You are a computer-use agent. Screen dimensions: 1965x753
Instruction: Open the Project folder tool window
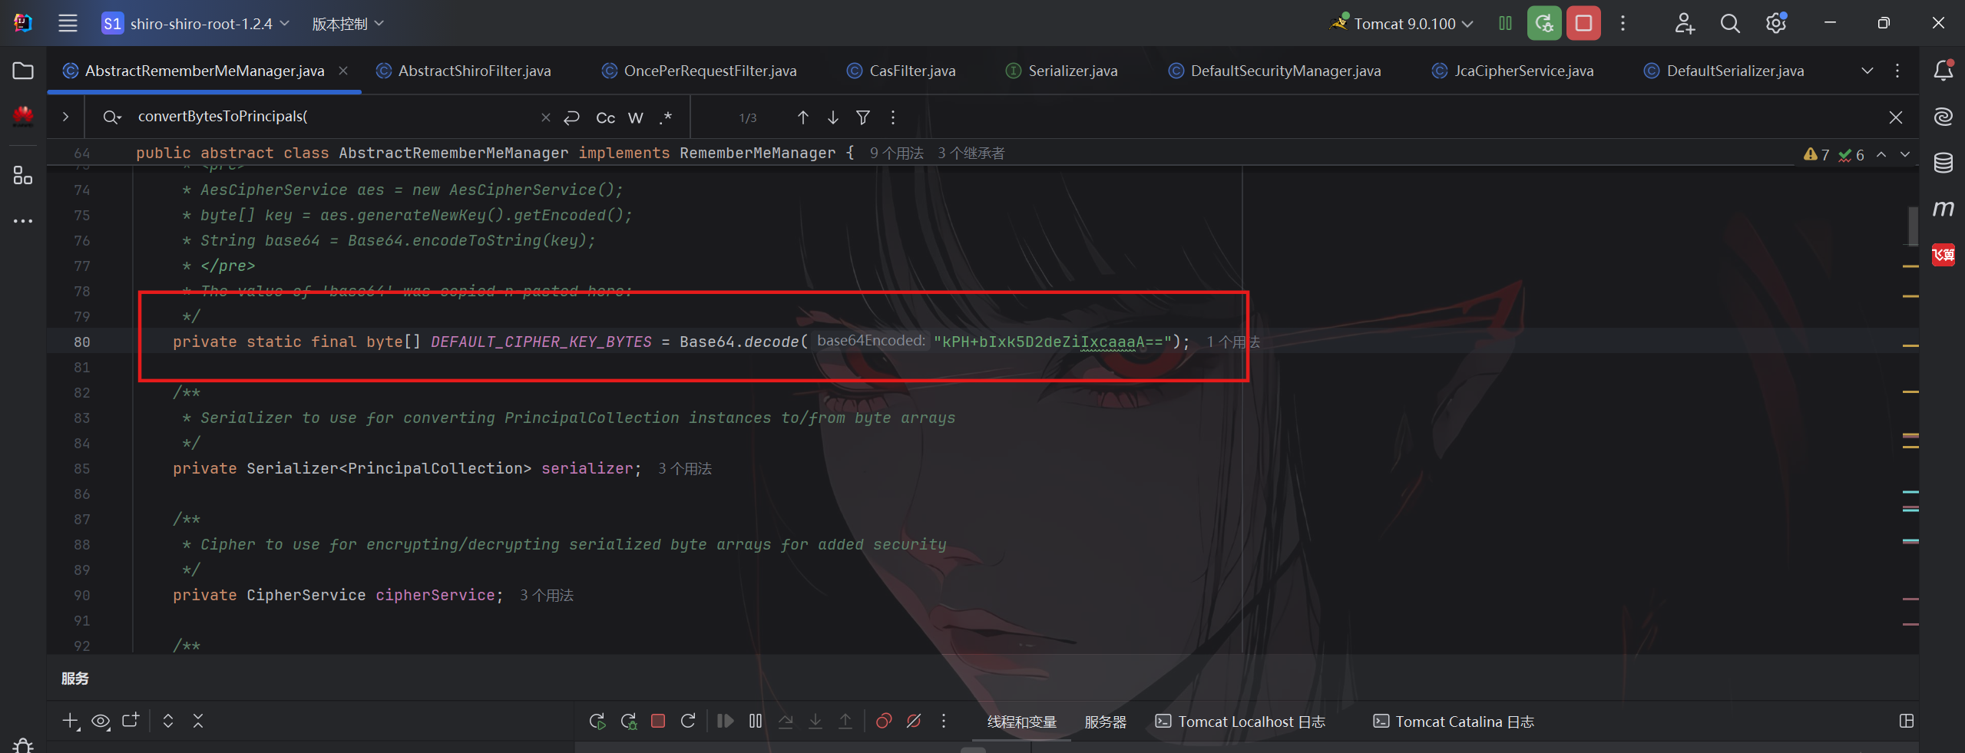tap(23, 71)
